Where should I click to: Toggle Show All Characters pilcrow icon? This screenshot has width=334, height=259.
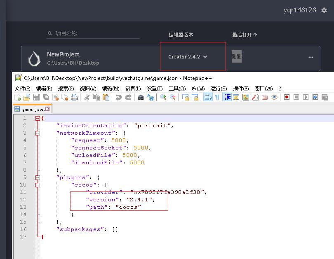pos(217,97)
